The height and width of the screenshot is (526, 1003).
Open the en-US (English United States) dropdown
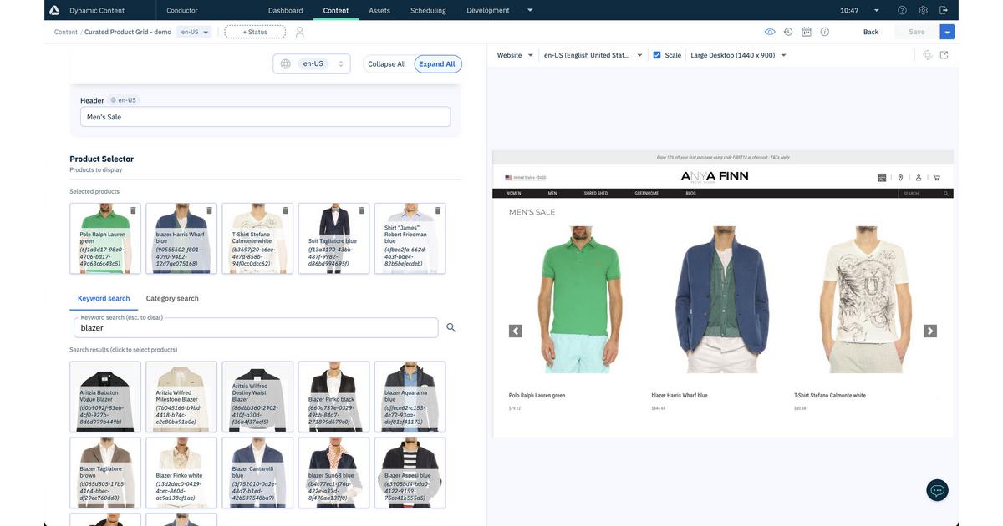(x=593, y=55)
